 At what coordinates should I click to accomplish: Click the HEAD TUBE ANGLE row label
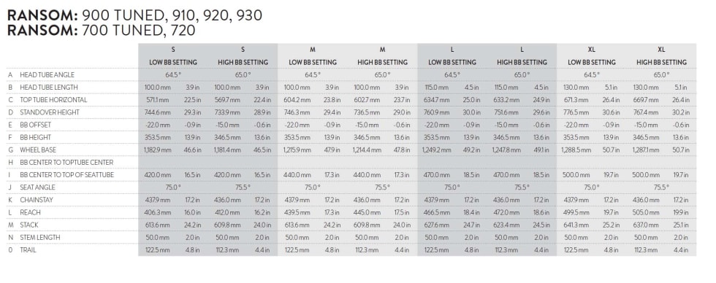click(x=47, y=74)
